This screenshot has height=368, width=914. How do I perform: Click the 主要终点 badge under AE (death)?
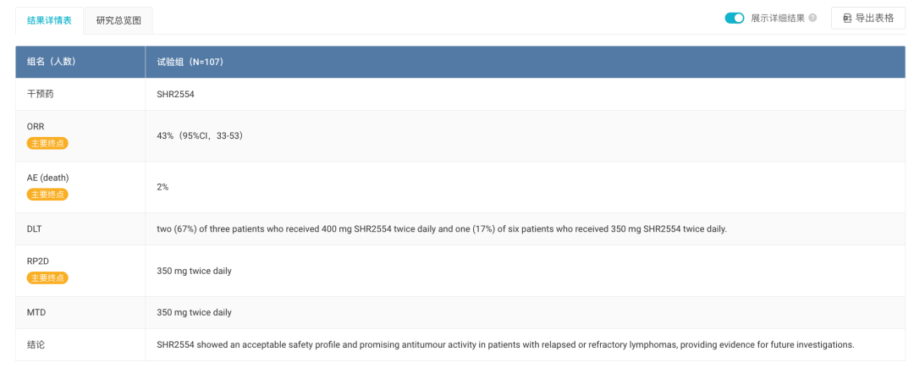(x=47, y=195)
